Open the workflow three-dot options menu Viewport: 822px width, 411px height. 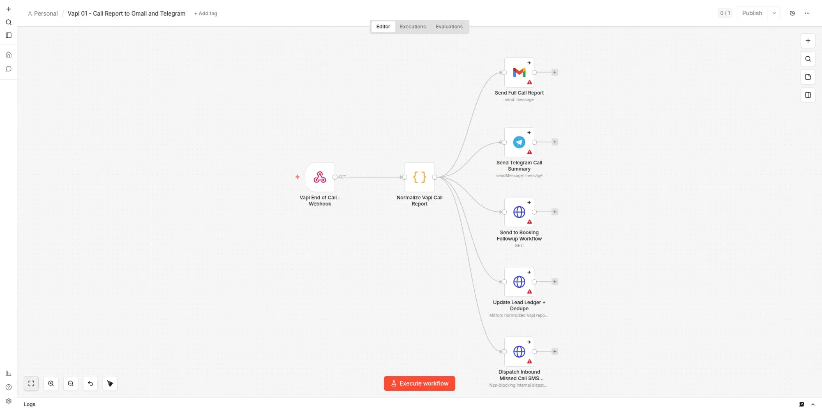point(807,13)
